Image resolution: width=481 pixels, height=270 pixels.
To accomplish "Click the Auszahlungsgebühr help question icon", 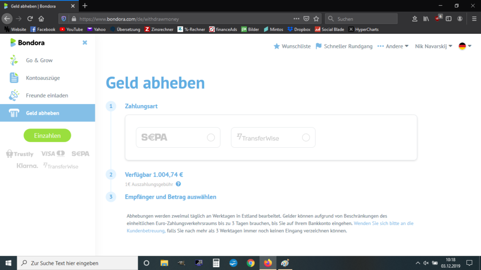I will coord(178,184).
